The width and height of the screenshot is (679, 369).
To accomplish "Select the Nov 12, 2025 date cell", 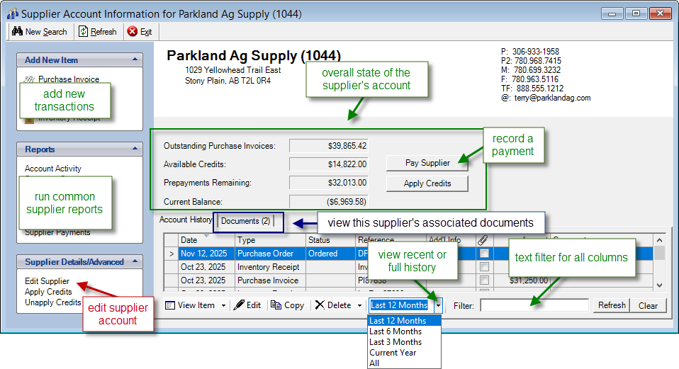I will [206, 254].
